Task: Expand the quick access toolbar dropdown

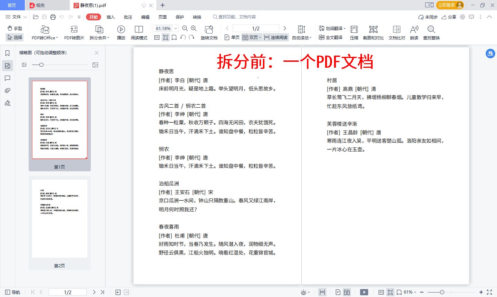Action: point(79,17)
